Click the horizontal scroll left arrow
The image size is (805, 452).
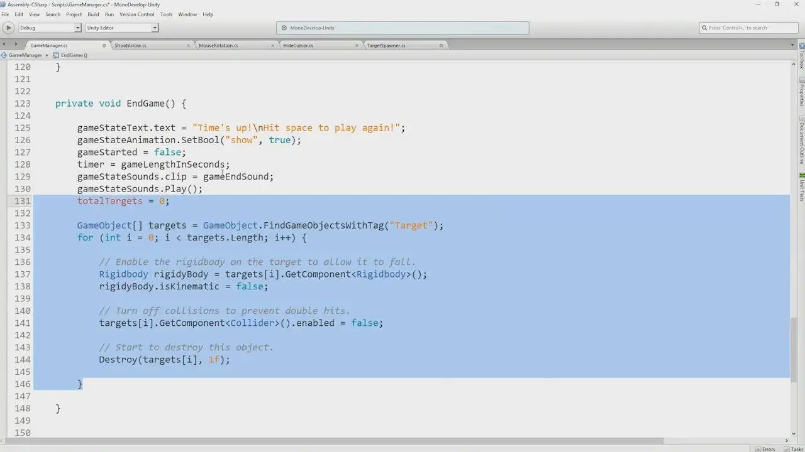[x=3, y=440]
